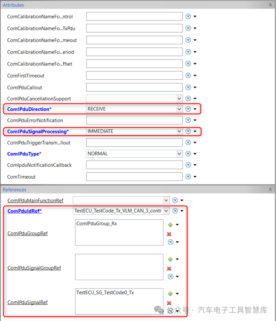The height and width of the screenshot is (321, 276).
Task: Click the reset icon beside ComIPduDirection
Action: pos(188,109)
